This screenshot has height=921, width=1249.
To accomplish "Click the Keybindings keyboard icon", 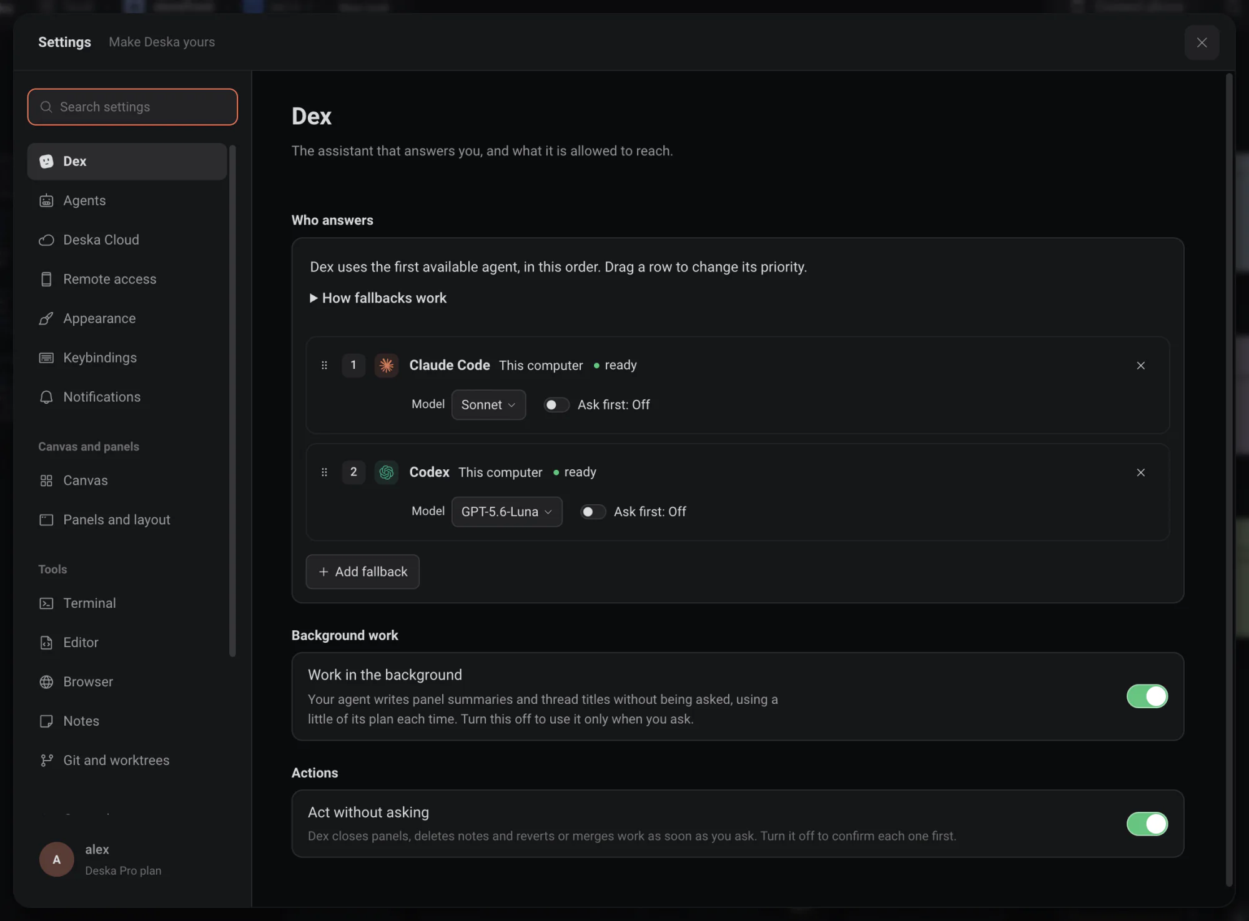I will (x=46, y=358).
